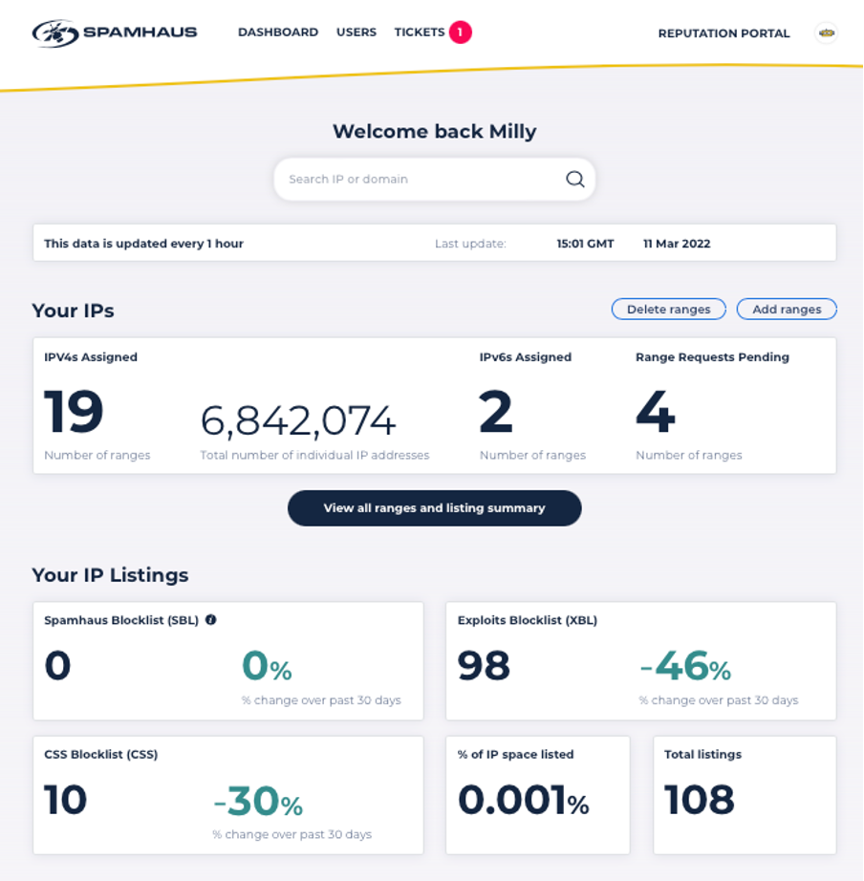Select the Exploits Blocklist (XBL) card

coord(640,661)
